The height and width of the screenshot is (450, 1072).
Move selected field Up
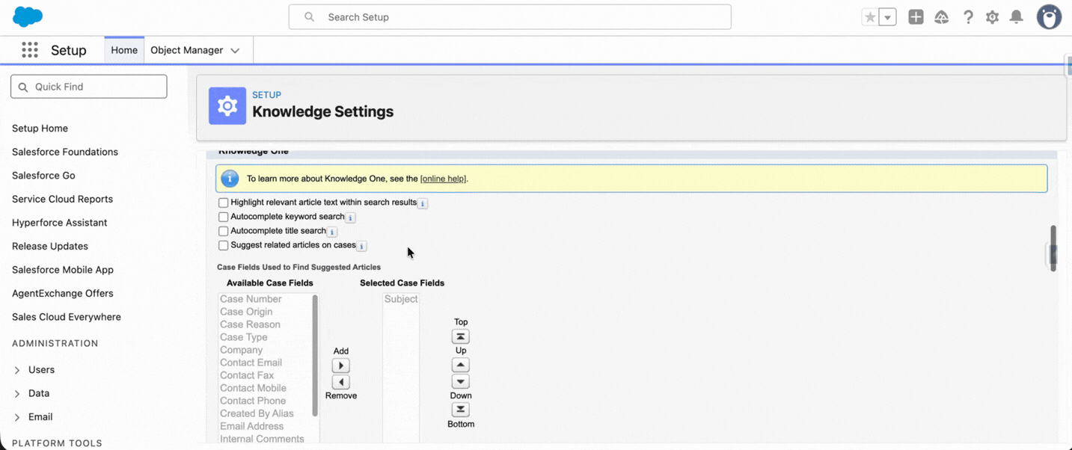(461, 365)
